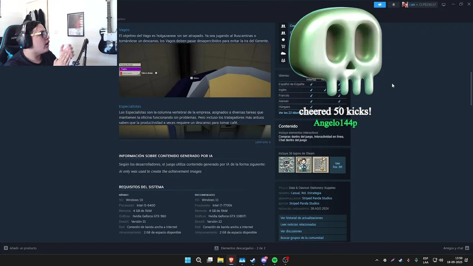This screenshot has height=266, width=473.
Task: Open Task View on the taskbar
Action: [x=210, y=260]
